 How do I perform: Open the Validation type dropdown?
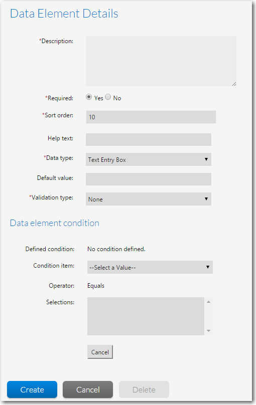149,199
